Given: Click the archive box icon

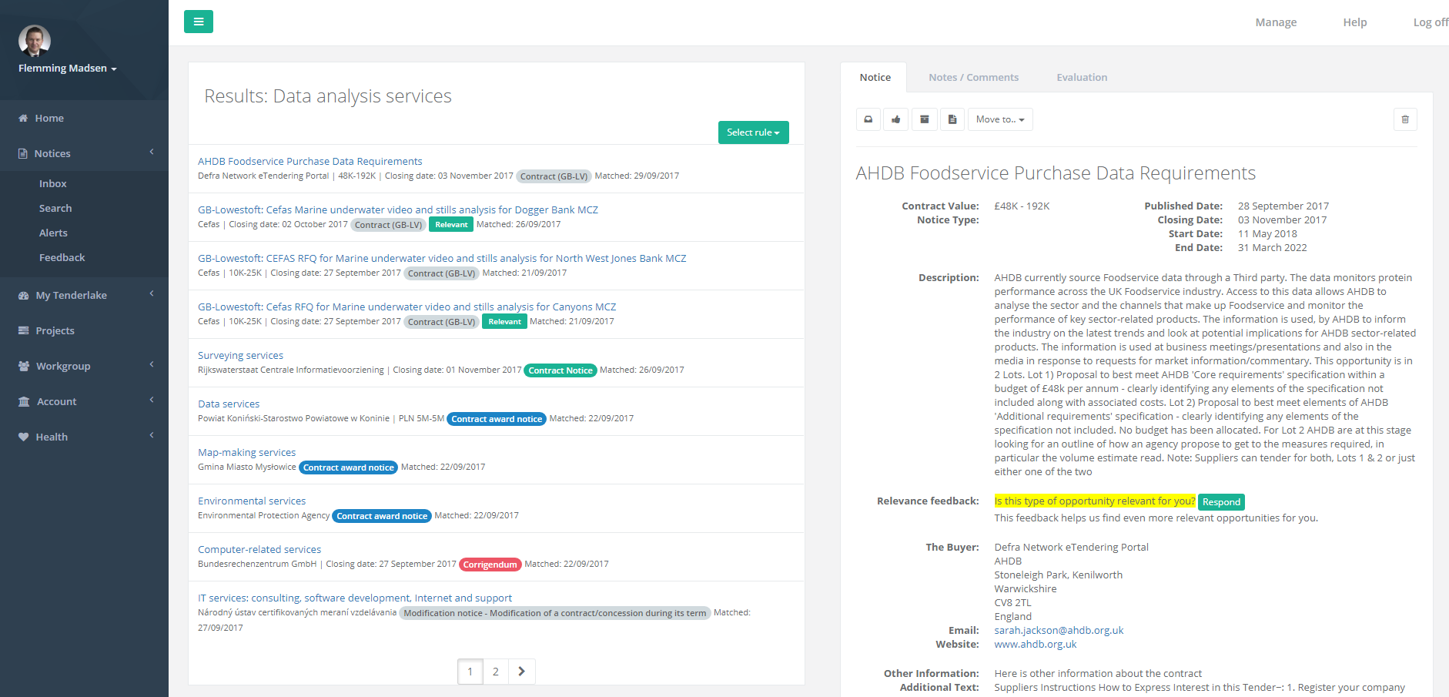Looking at the screenshot, I should click(925, 119).
